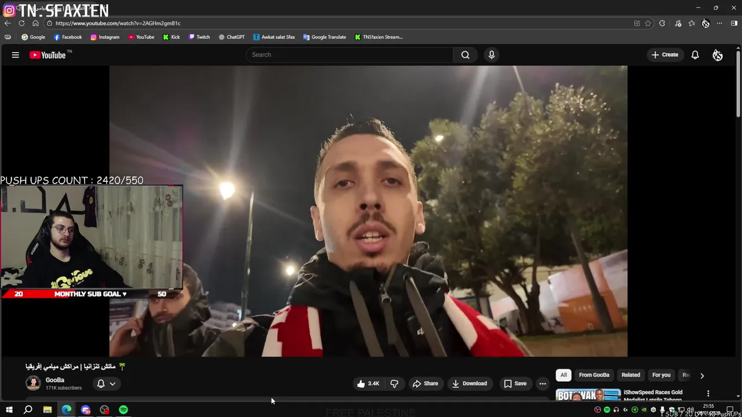Toggle the favorites bar icon at left
Viewport: 742px width, 417px height.
pyautogui.click(x=8, y=37)
